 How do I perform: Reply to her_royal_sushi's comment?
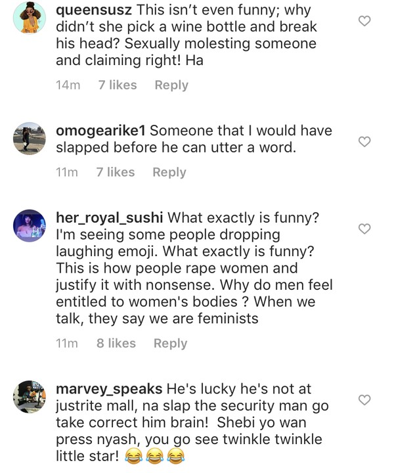click(x=171, y=343)
